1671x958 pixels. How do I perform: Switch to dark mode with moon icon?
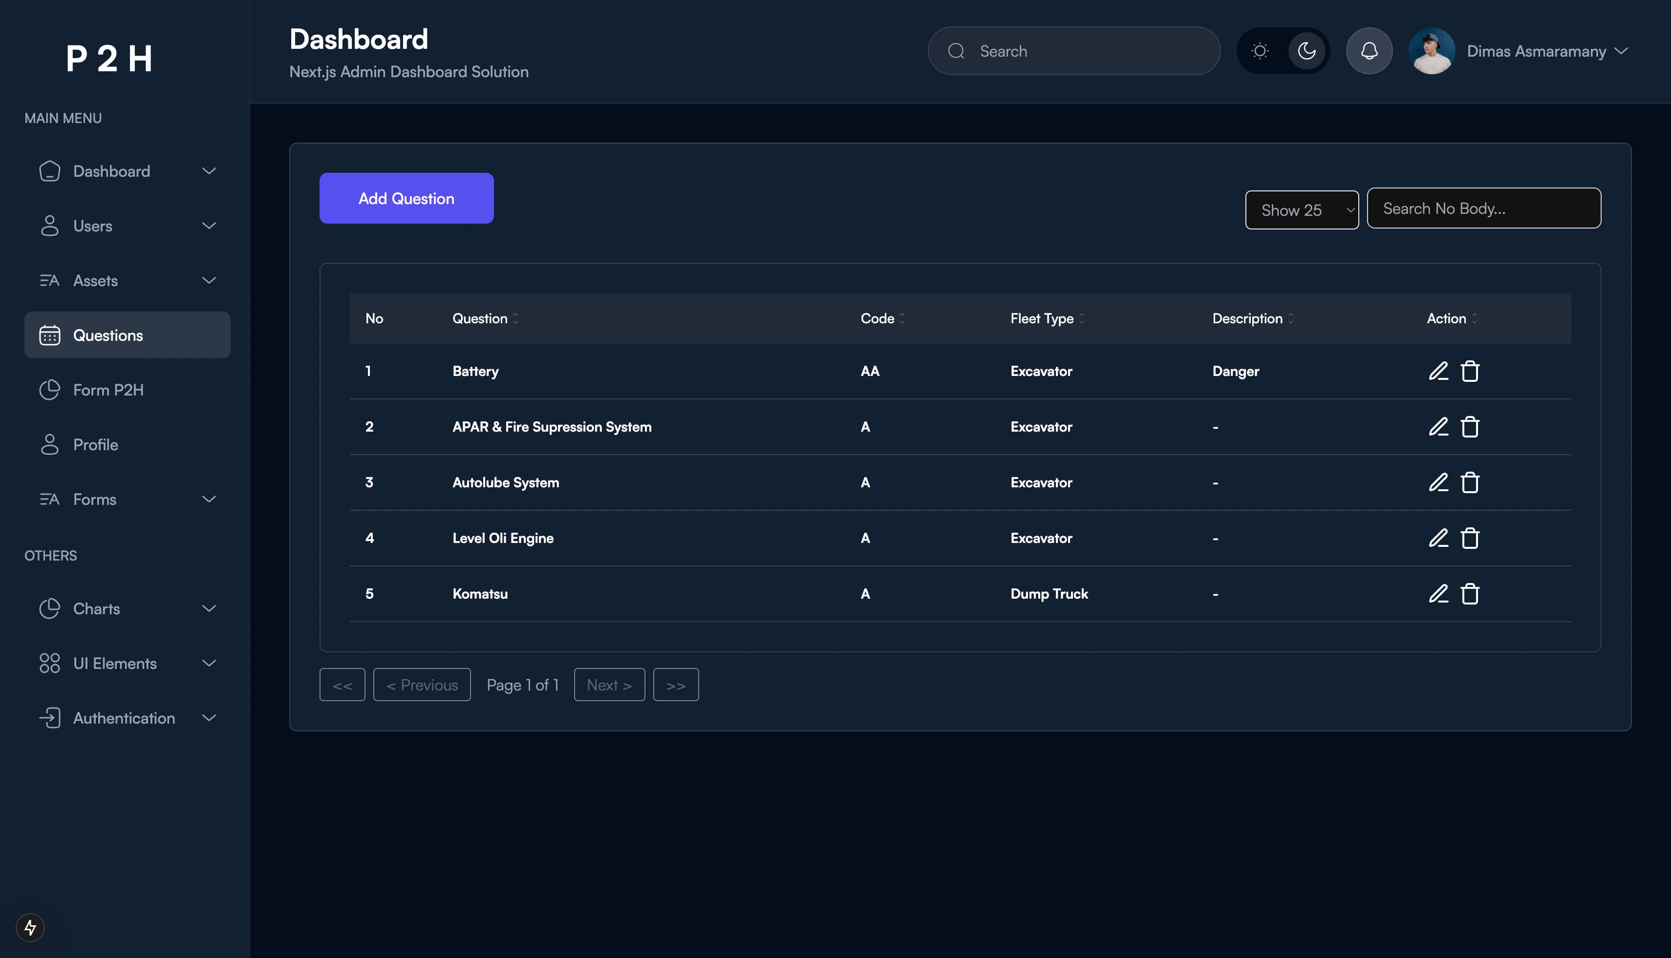coord(1306,51)
